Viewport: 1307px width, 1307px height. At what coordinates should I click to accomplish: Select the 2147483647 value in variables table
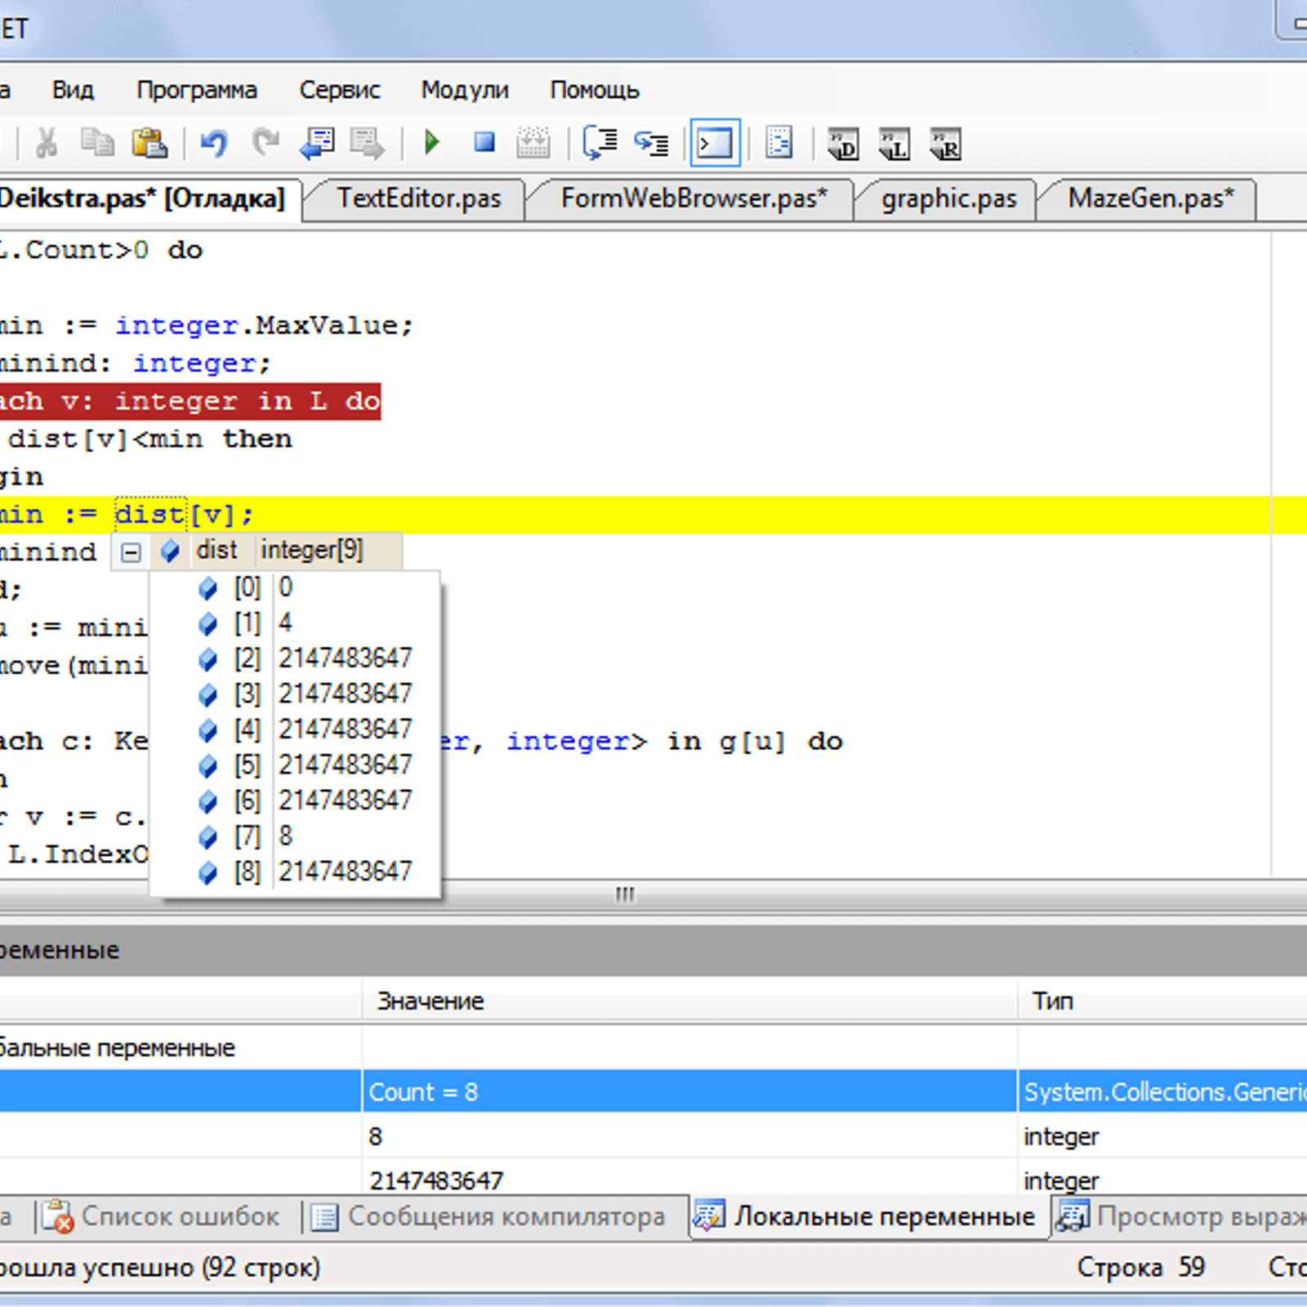pos(690,1180)
